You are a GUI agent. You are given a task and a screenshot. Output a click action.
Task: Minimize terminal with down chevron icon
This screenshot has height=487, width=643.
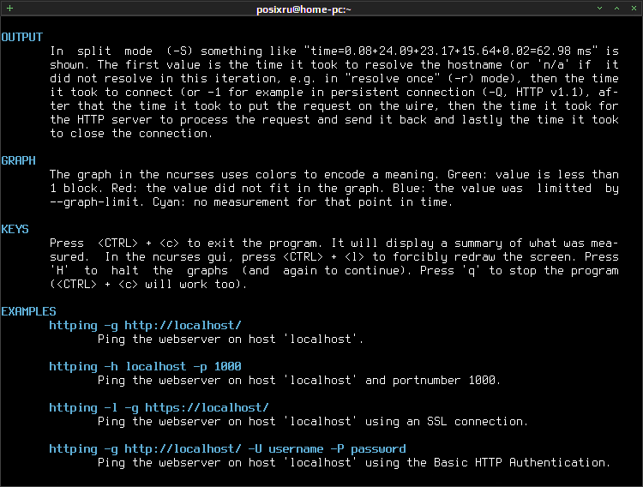[x=599, y=9]
